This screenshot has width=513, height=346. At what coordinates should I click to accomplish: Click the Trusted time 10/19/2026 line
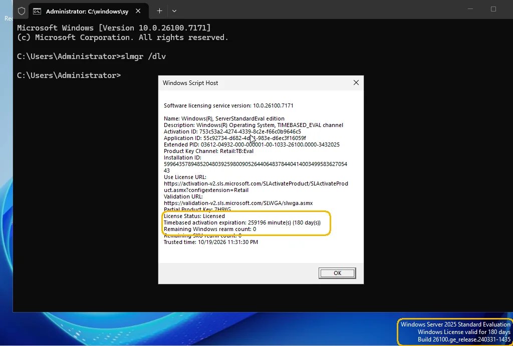[x=211, y=242]
